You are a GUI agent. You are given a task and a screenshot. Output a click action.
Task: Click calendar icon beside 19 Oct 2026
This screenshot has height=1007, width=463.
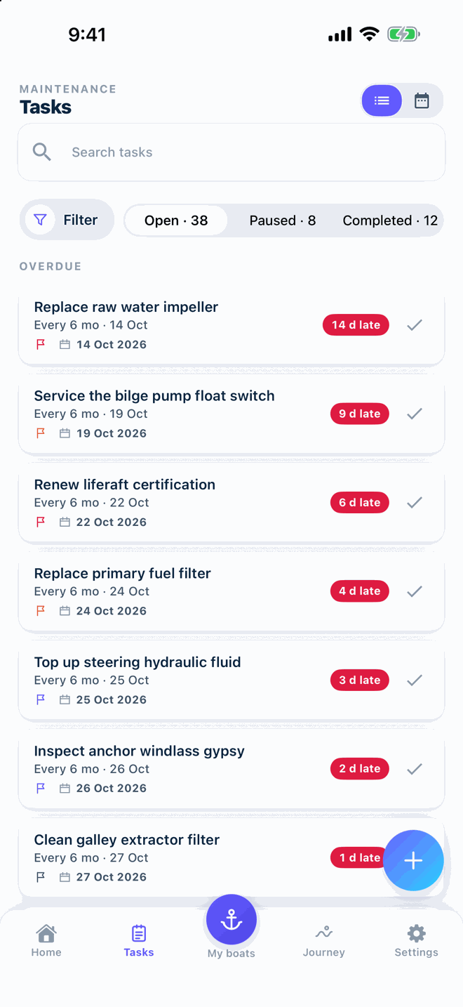pos(65,433)
